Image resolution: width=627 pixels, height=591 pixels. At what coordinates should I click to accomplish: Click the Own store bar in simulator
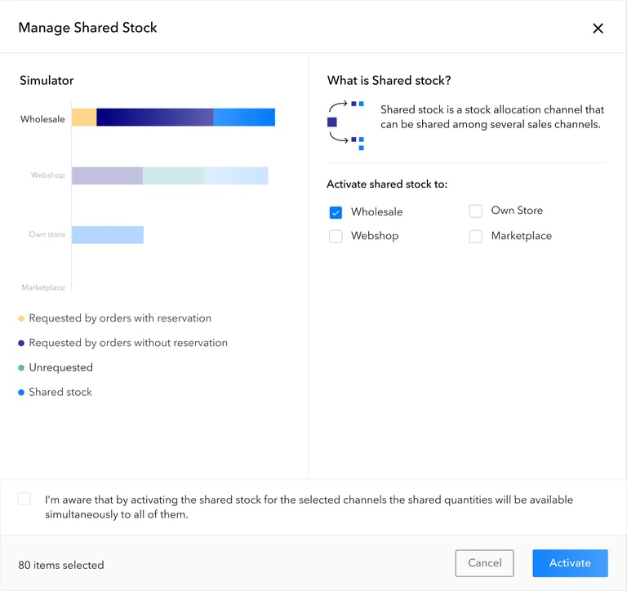click(x=108, y=235)
